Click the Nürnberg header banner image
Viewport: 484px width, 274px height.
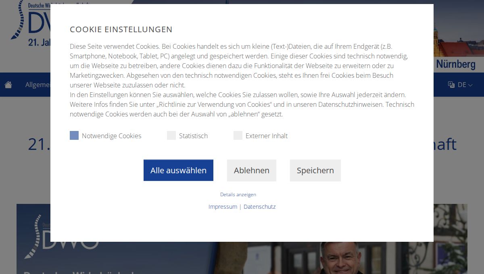click(x=459, y=35)
